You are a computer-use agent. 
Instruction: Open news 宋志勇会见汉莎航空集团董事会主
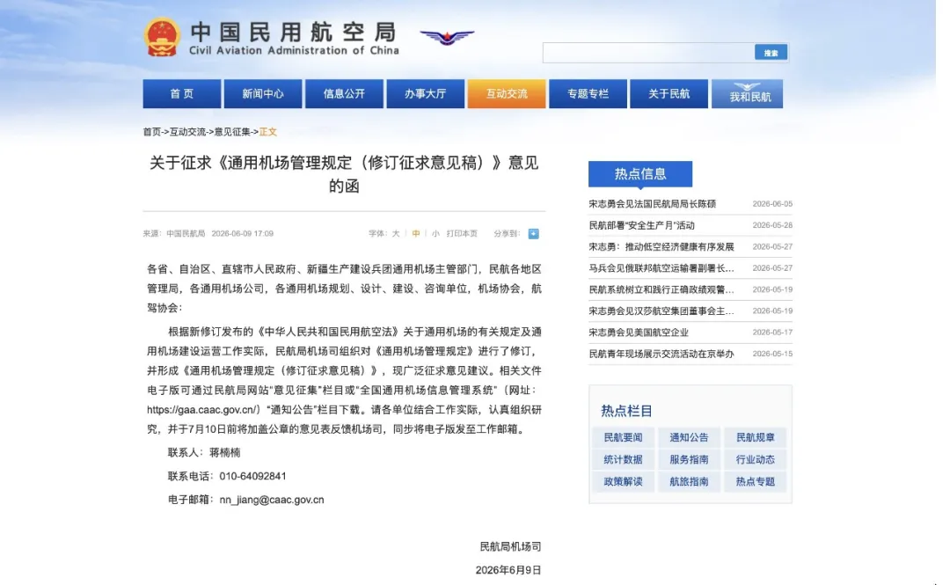[x=661, y=311]
